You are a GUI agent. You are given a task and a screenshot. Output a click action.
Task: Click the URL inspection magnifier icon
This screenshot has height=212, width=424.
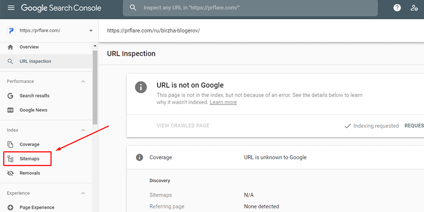(10, 61)
